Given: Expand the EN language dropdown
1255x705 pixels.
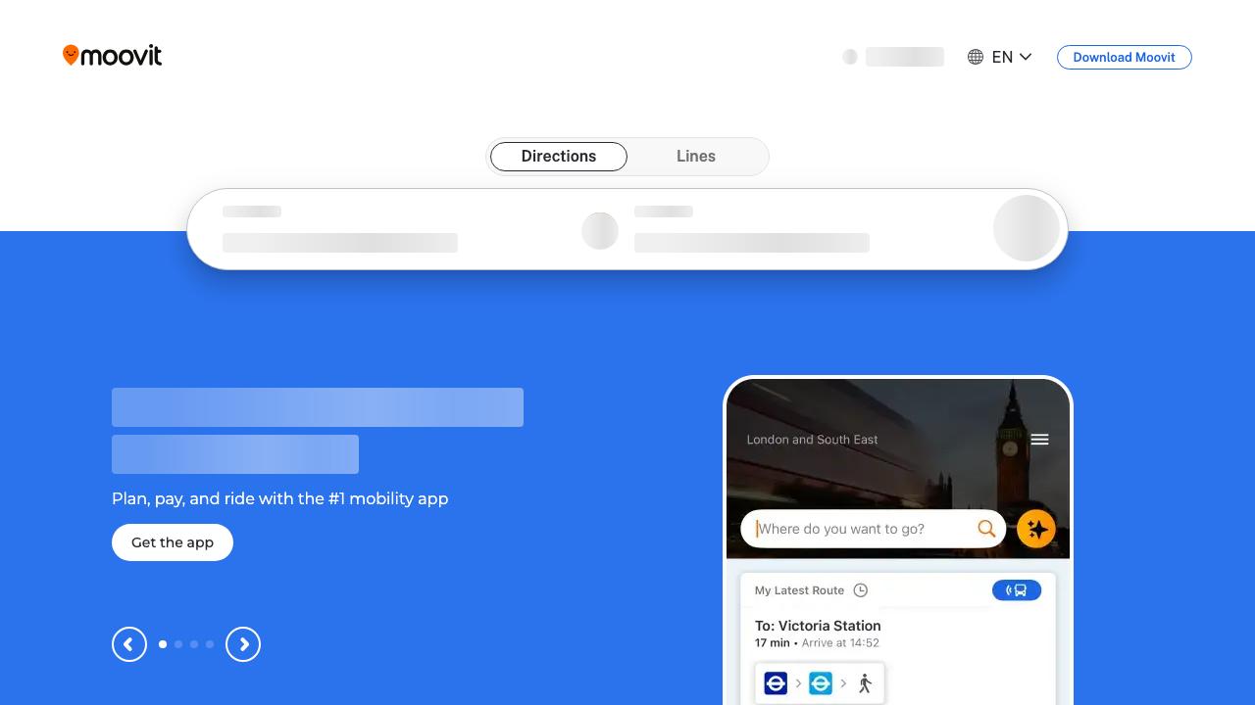Looking at the screenshot, I should 1000,57.
